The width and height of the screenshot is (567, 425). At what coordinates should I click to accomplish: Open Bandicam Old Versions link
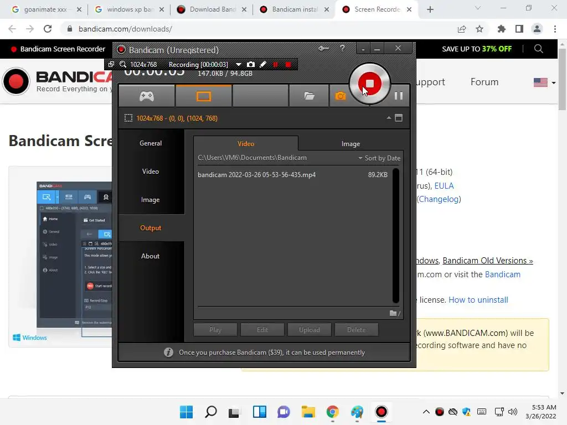coord(487,261)
